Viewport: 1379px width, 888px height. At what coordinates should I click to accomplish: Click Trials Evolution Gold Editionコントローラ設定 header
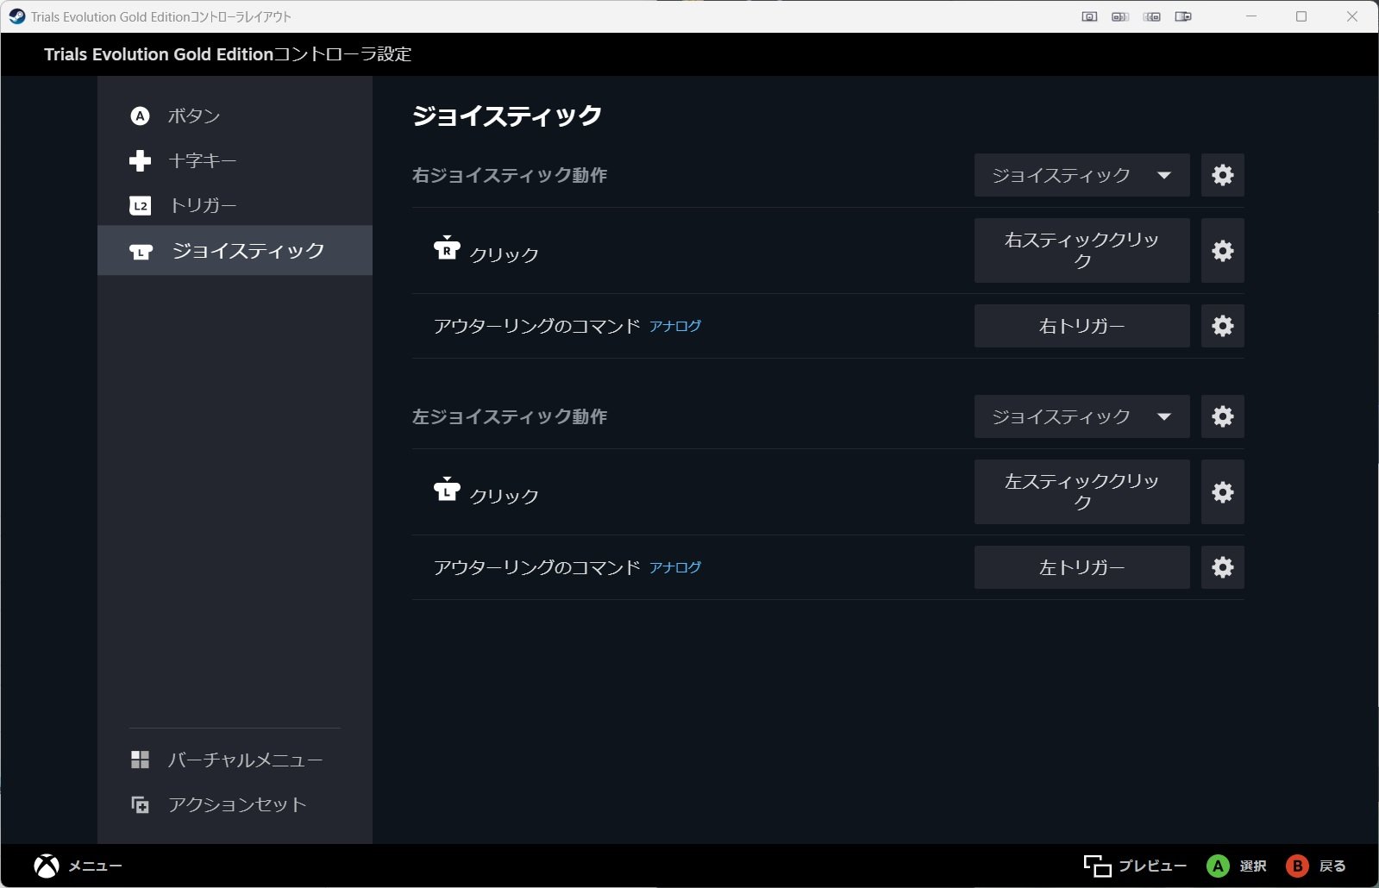point(228,54)
